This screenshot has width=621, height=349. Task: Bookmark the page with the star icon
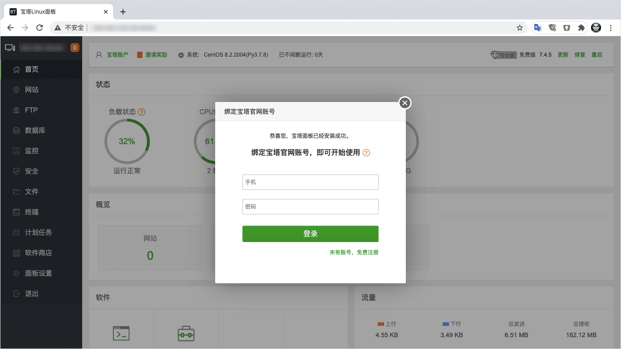pyautogui.click(x=520, y=28)
